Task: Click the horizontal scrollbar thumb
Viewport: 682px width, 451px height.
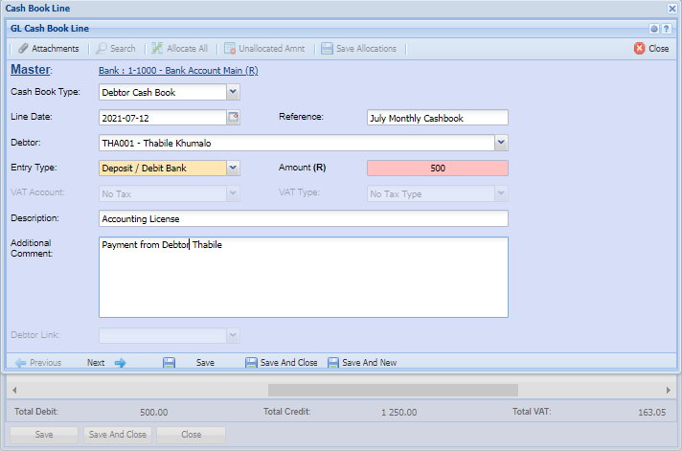Action: pyautogui.click(x=393, y=390)
